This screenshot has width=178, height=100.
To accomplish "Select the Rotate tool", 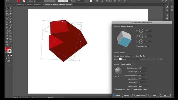I will coord(7,25).
